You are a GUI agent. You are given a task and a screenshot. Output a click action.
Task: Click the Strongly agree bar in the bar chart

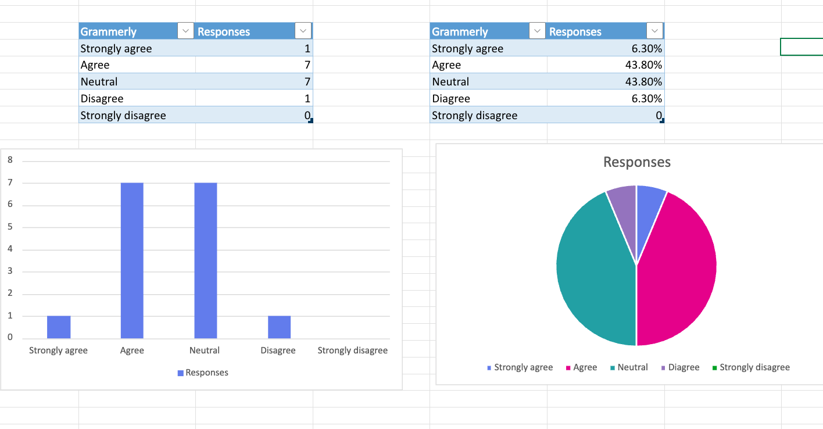coord(59,327)
